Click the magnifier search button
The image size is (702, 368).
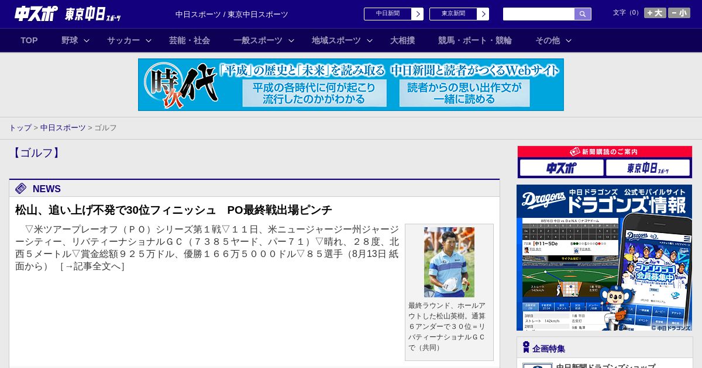click(x=583, y=14)
